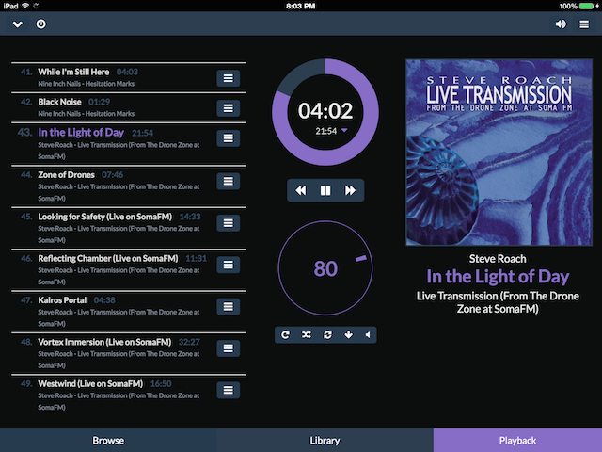This screenshot has width=602, height=452.
Task: Open menu for Zone of Drones
Action: click(228, 182)
